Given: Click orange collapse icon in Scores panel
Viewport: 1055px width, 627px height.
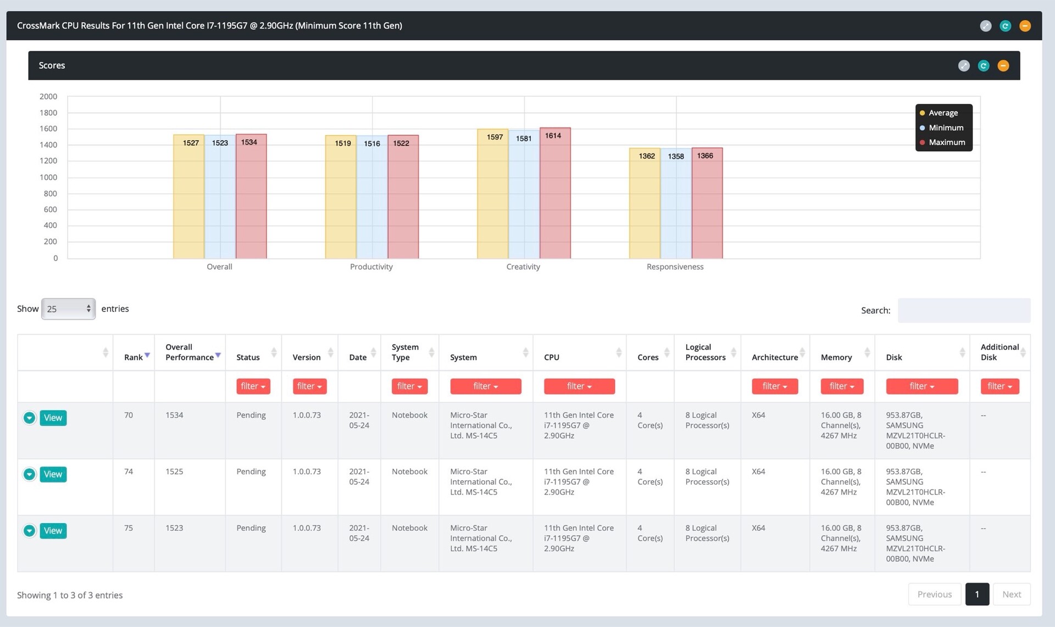Looking at the screenshot, I should [1003, 66].
